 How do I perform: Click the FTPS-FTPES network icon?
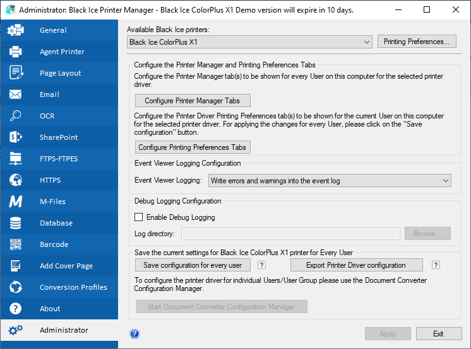click(x=16, y=159)
